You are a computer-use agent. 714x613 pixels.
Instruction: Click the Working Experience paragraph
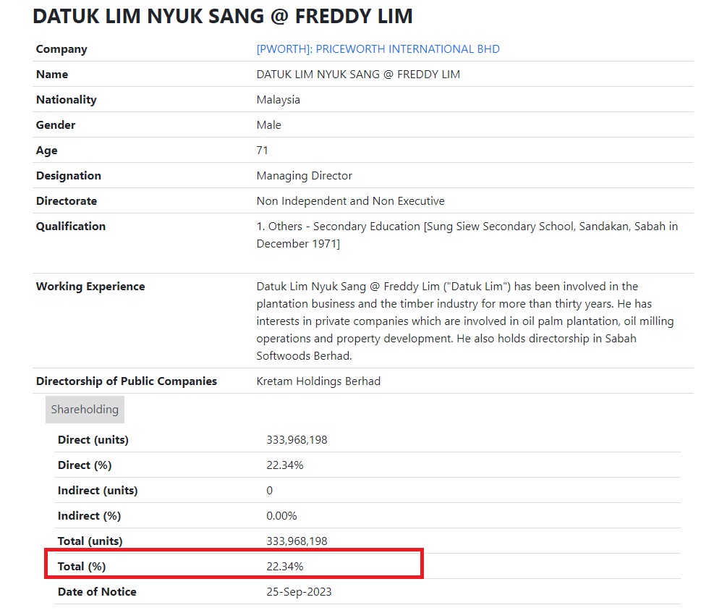[x=464, y=321]
